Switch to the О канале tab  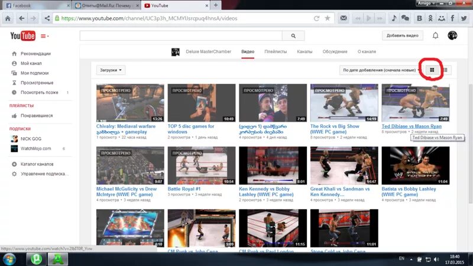367,51
